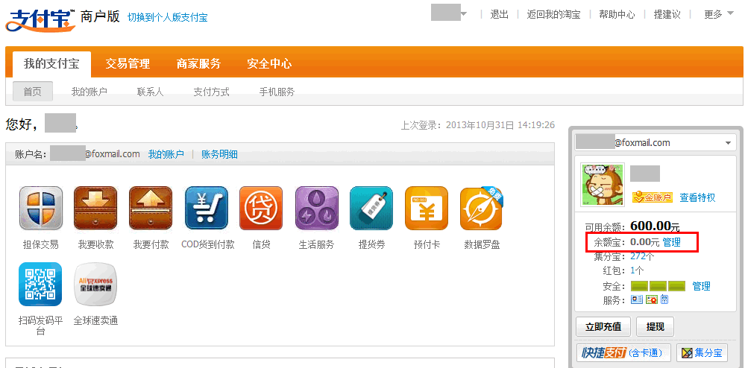
Task: Click the certificate service icon
Action: click(x=651, y=299)
